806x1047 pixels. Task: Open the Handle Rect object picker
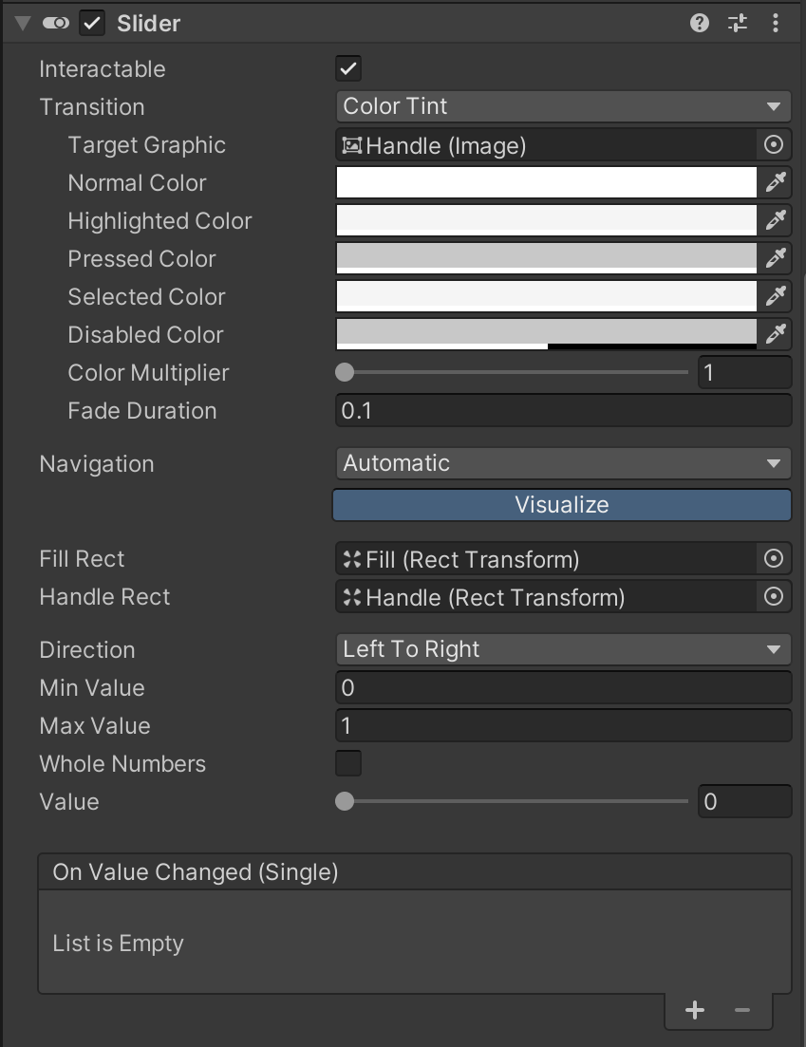(x=774, y=597)
